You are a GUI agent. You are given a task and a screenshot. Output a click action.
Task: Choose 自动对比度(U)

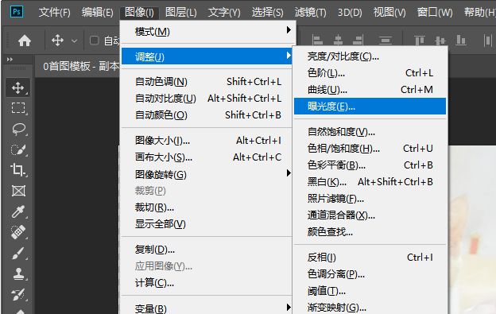[207, 99]
